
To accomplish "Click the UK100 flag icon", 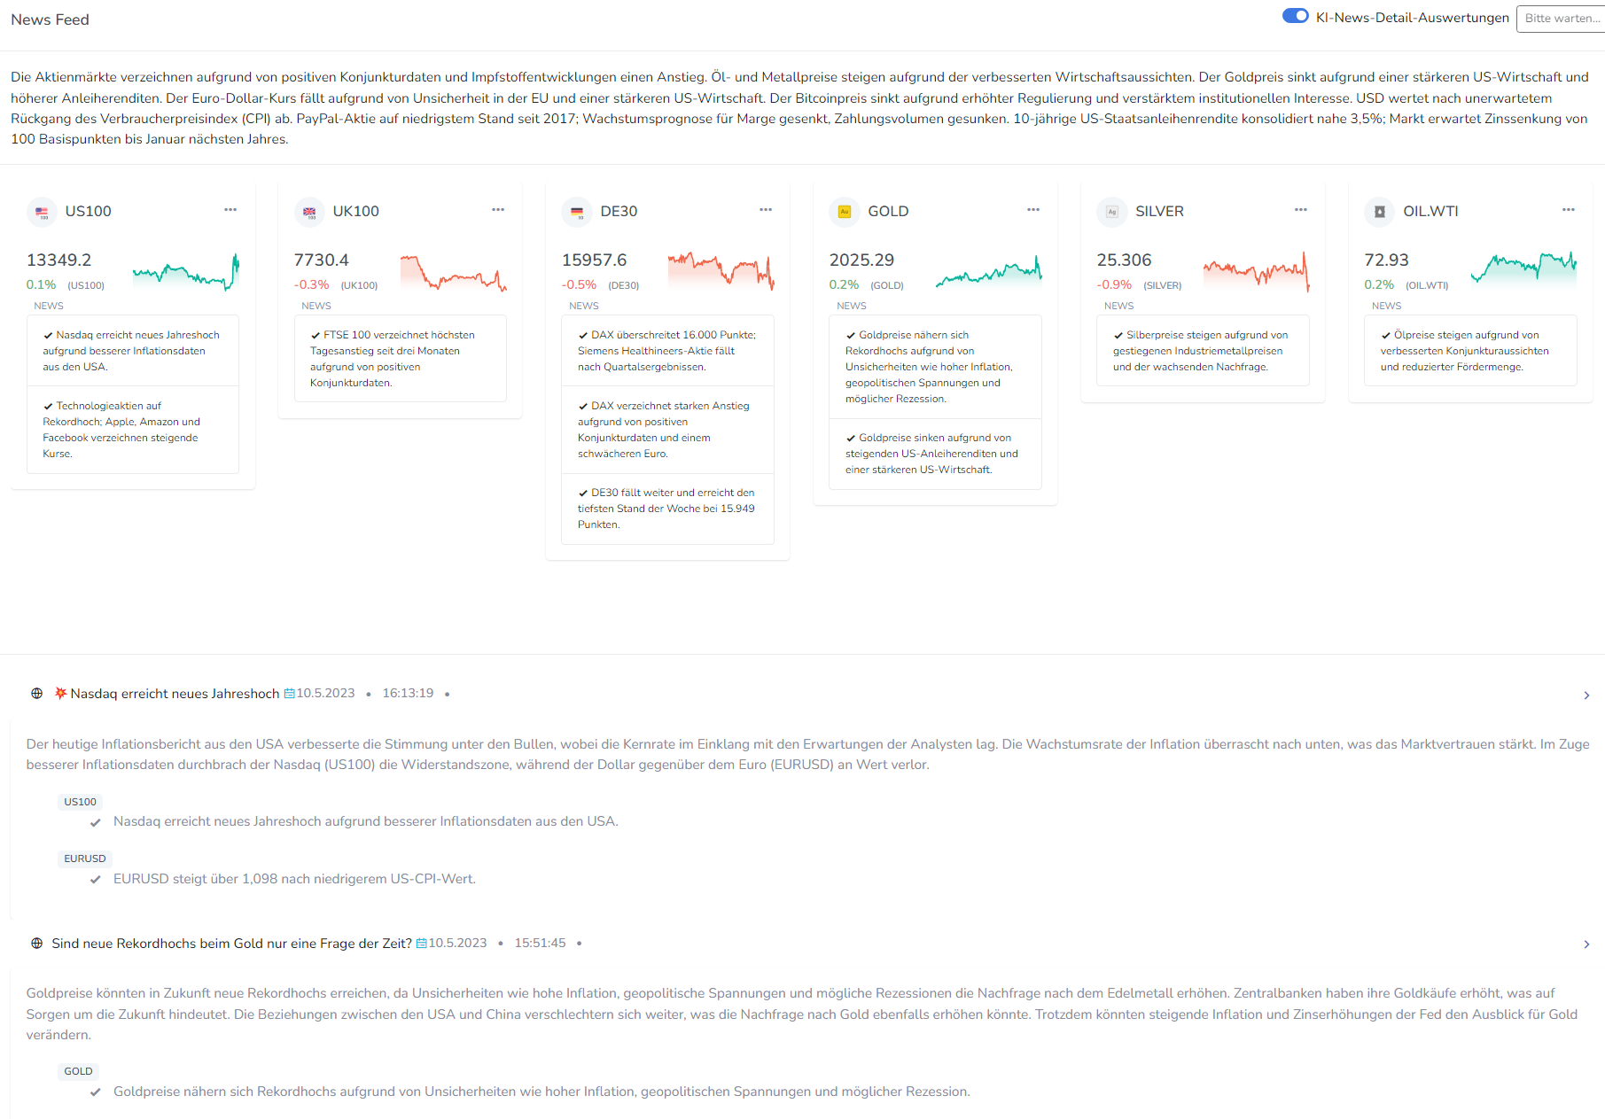I will tap(309, 212).
